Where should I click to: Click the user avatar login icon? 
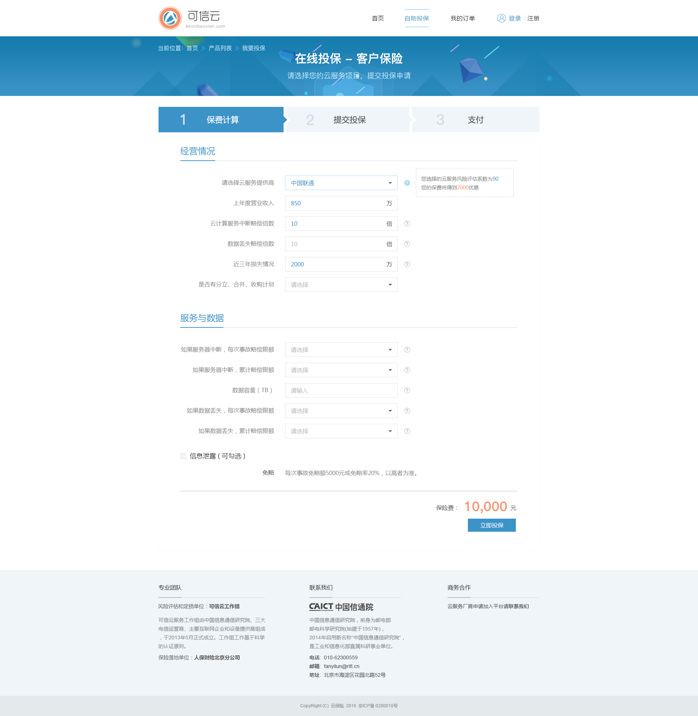501,18
